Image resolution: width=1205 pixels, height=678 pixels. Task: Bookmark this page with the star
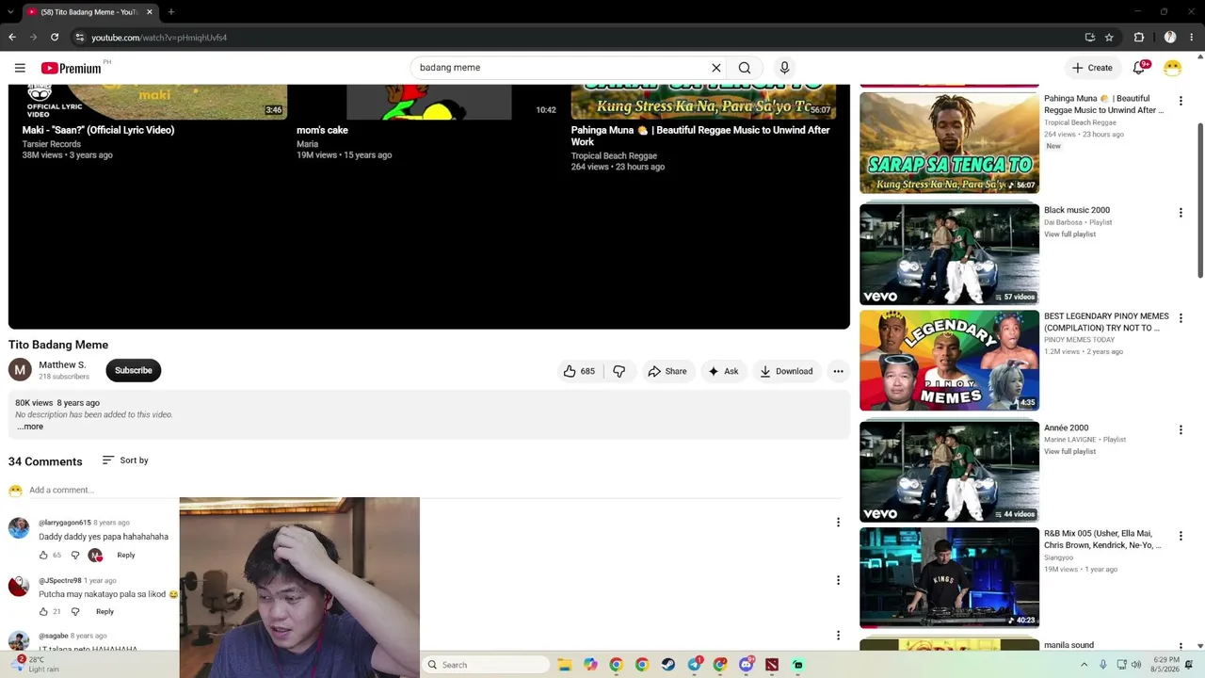tap(1109, 38)
